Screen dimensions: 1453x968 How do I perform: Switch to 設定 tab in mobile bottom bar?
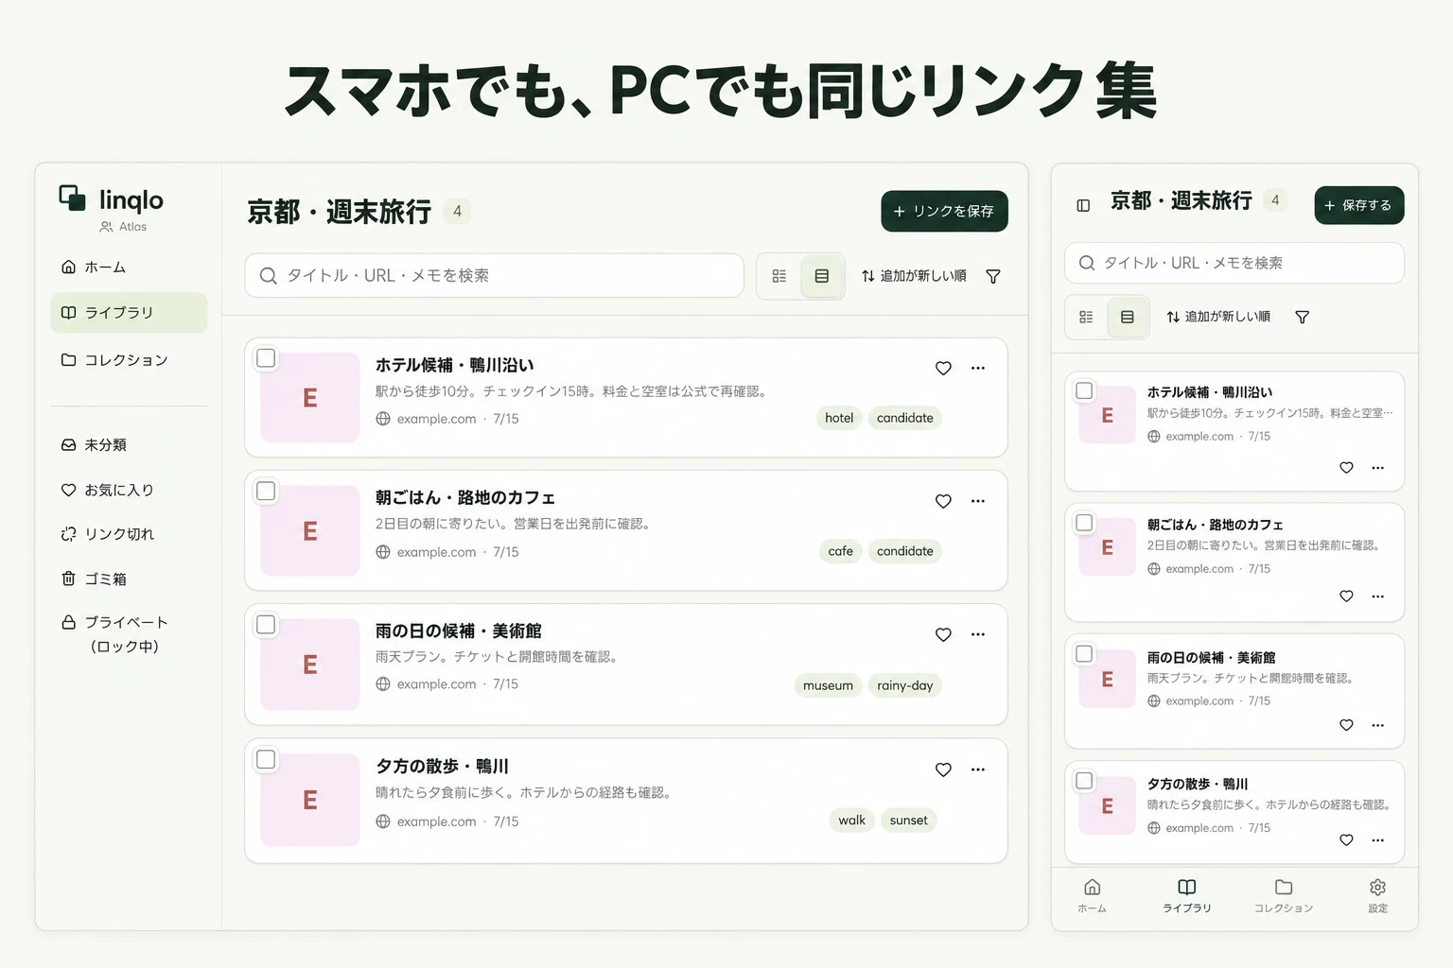coord(1377,895)
